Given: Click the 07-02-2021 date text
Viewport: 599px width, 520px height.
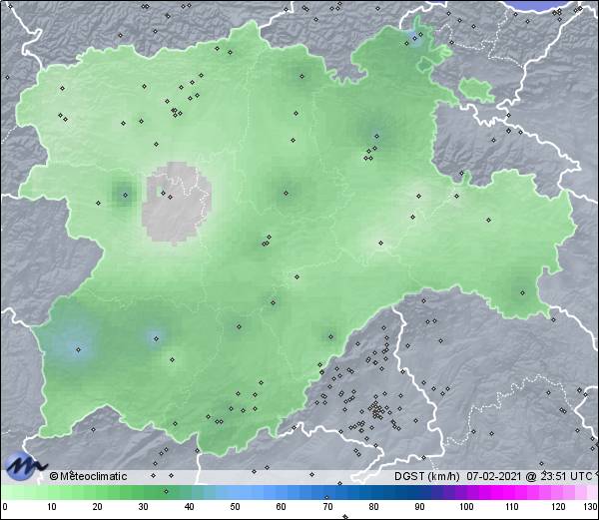Looking at the screenshot, I should (494, 476).
